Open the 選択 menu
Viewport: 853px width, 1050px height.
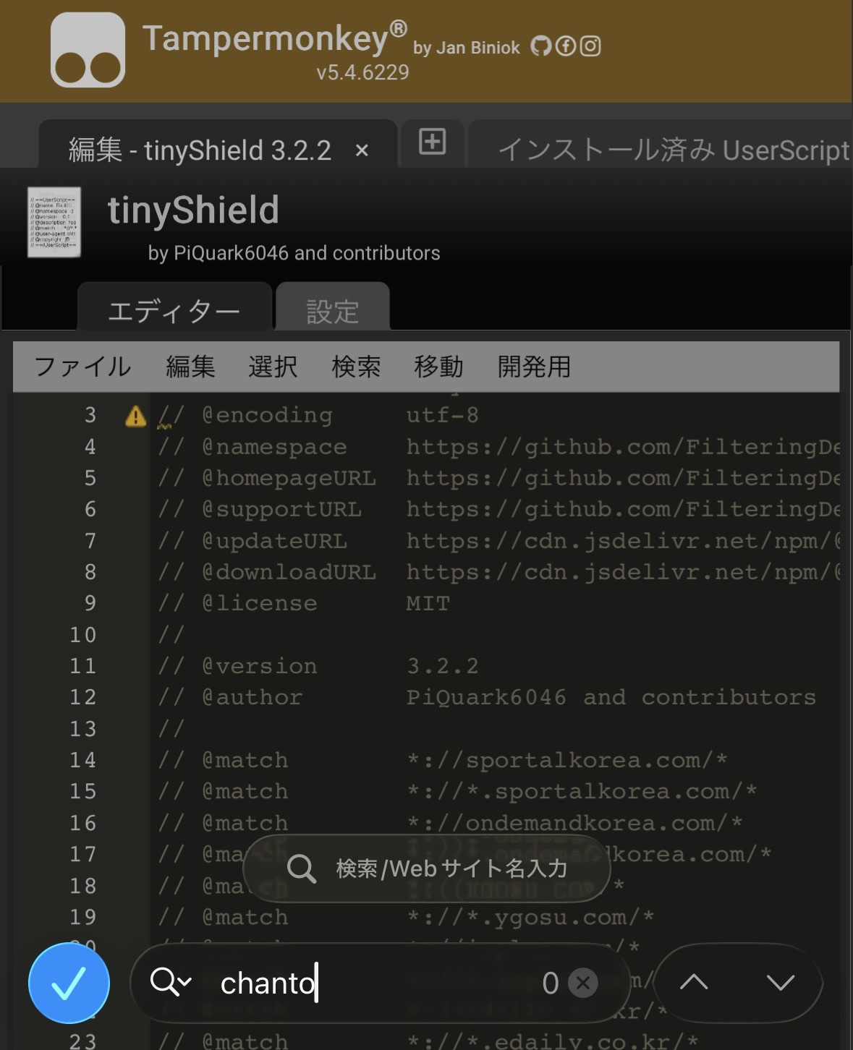tap(273, 367)
